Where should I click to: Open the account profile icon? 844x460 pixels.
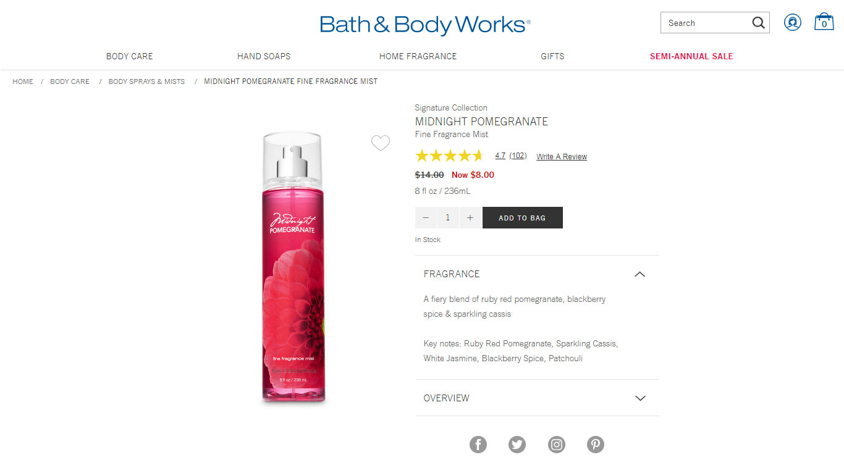click(793, 22)
